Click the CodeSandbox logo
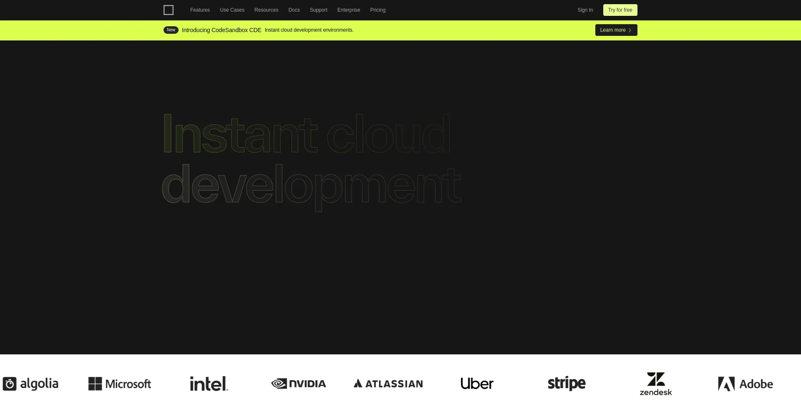 pyautogui.click(x=169, y=10)
